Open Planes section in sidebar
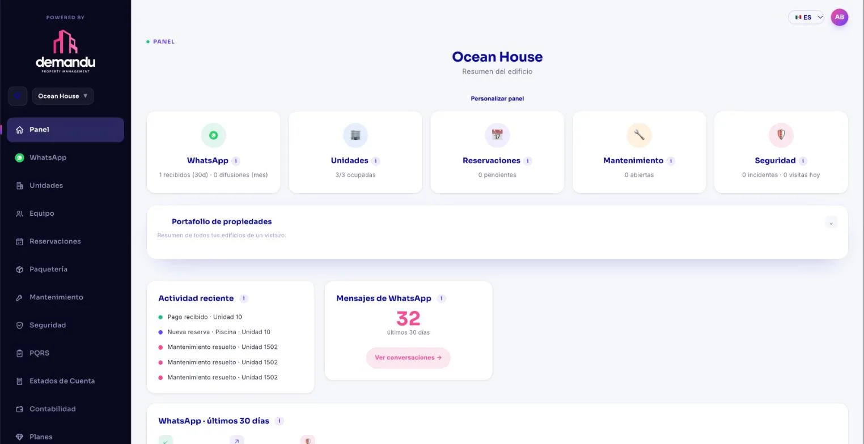This screenshot has height=444, width=864. click(x=65, y=437)
